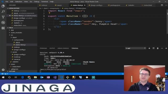Click the components breadcrumb segment

tap(54, 8)
